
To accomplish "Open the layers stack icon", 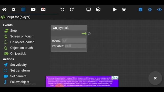I will tap(140, 10).
